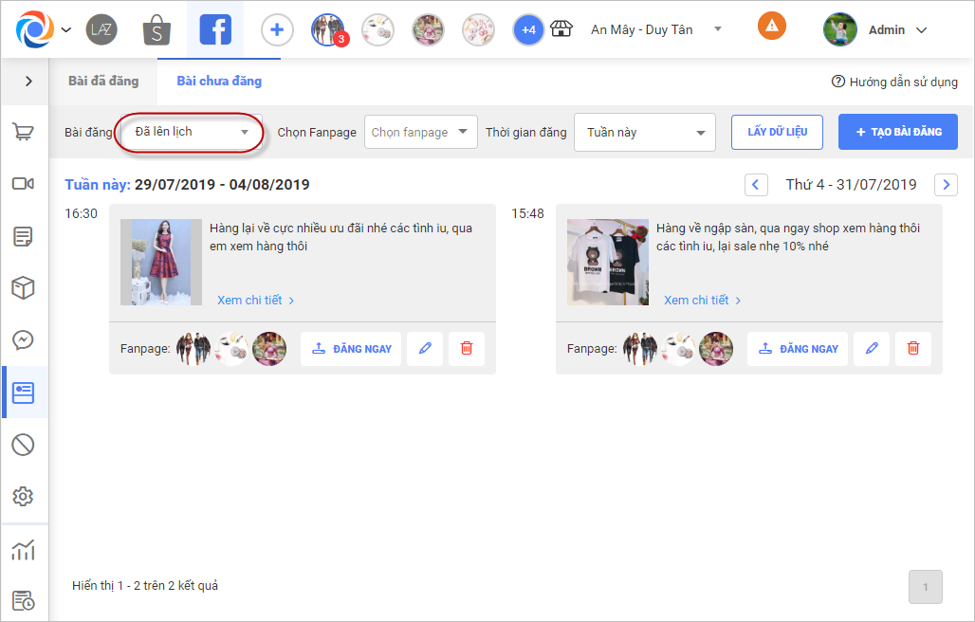This screenshot has width=975, height=622.
Task: Switch to Bài chưa đăng tab
Action: tap(219, 81)
